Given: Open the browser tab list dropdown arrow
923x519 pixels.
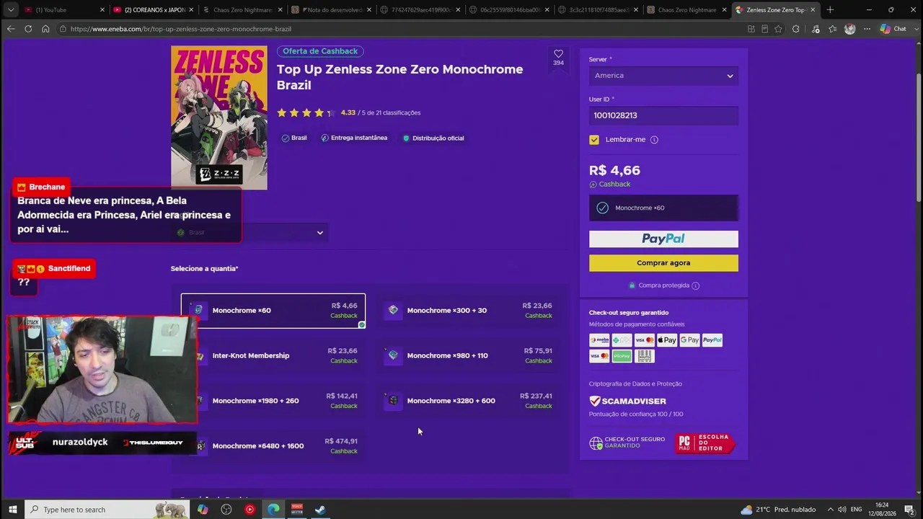Looking at the screenshot, I should [x=10, y=10].
